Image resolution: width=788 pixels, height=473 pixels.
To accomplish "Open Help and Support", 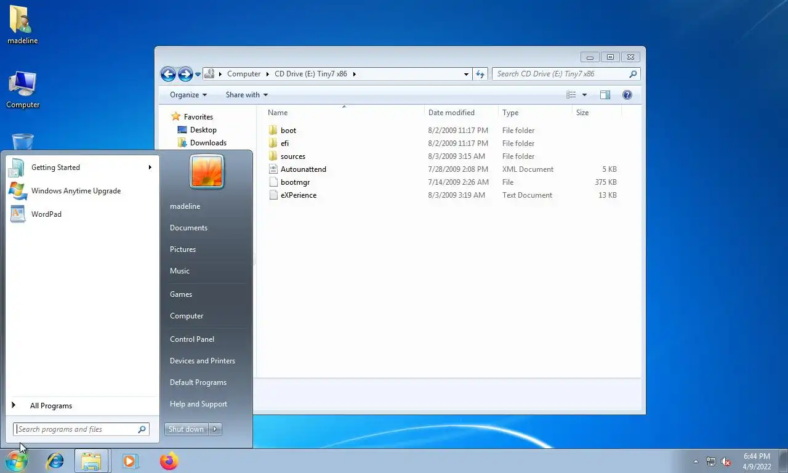I will click(x=198, y=404).
